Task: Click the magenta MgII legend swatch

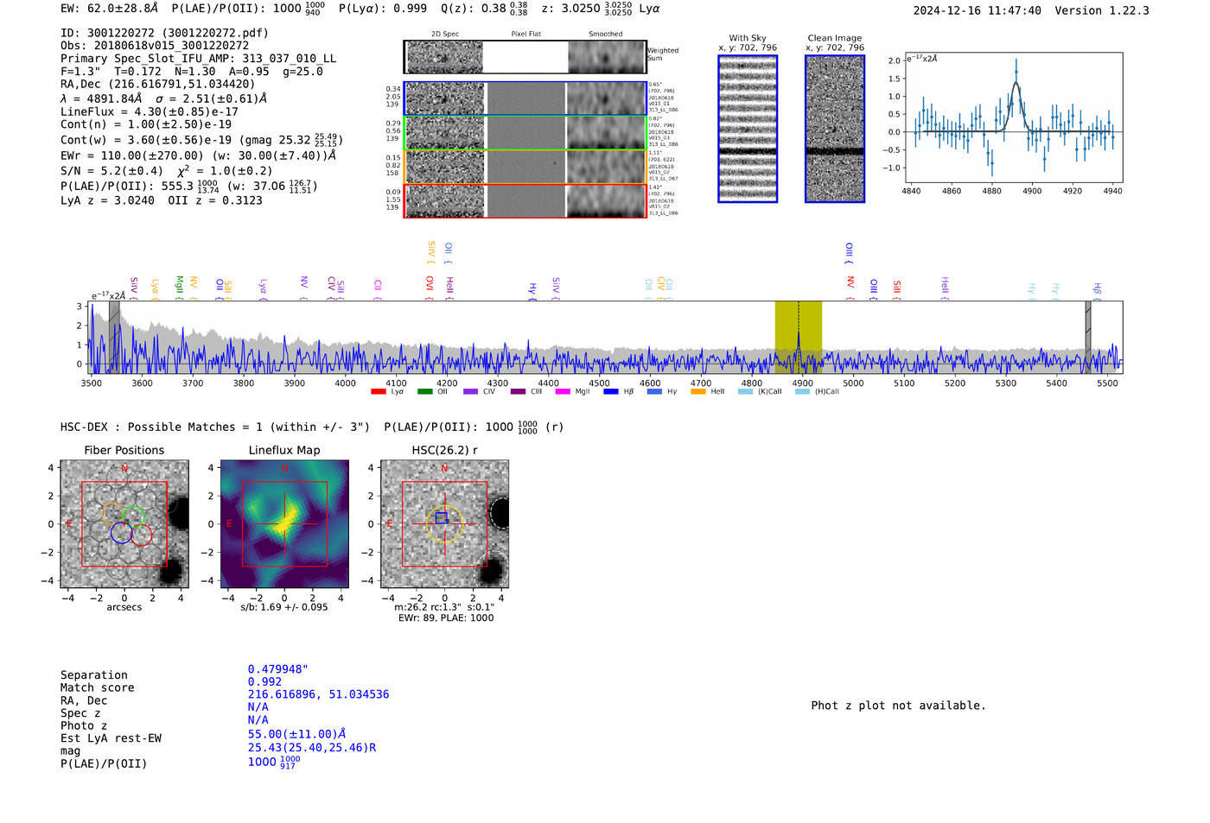Action: click(x=563, y=392)
